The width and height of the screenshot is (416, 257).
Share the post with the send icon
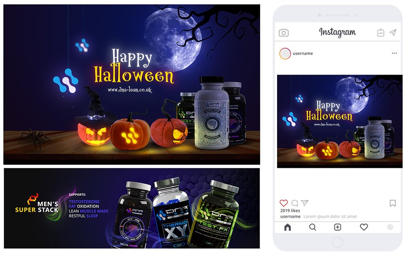click(x=305, y=203)
